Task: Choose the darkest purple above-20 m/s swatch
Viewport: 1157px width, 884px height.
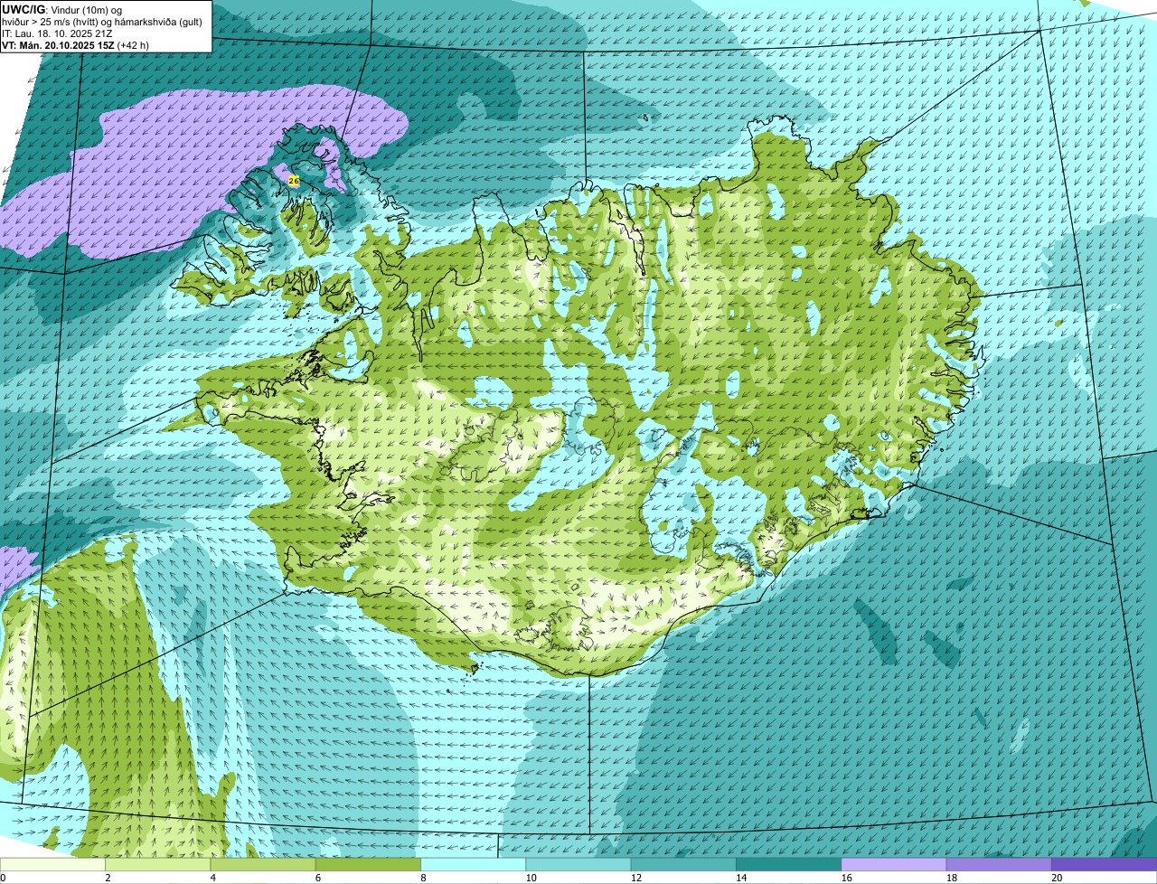Action: pyautogui.click(x=1105, y=864)
